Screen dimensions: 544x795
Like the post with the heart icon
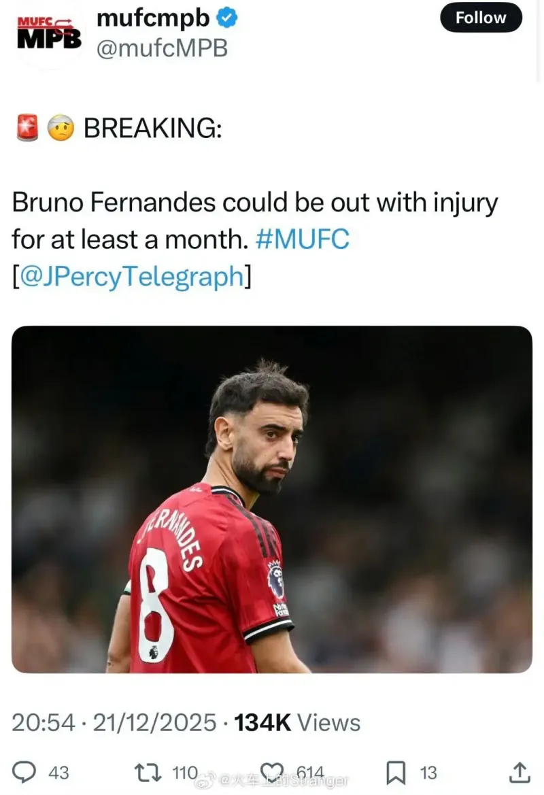coord(272,773)
